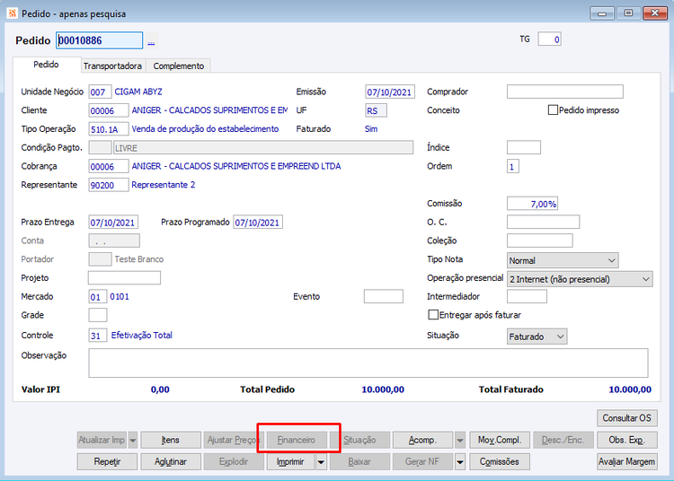Toggle the Pedido impresso checkbox
674x481 pixels.
[x=553, y=109]
